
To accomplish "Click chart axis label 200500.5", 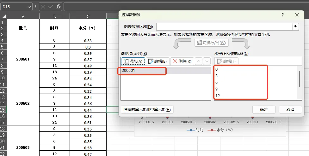I will (x=146, y=122).
